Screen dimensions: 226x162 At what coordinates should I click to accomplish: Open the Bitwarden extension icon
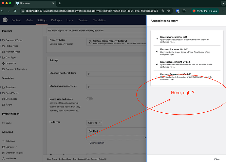click(178, 11)
